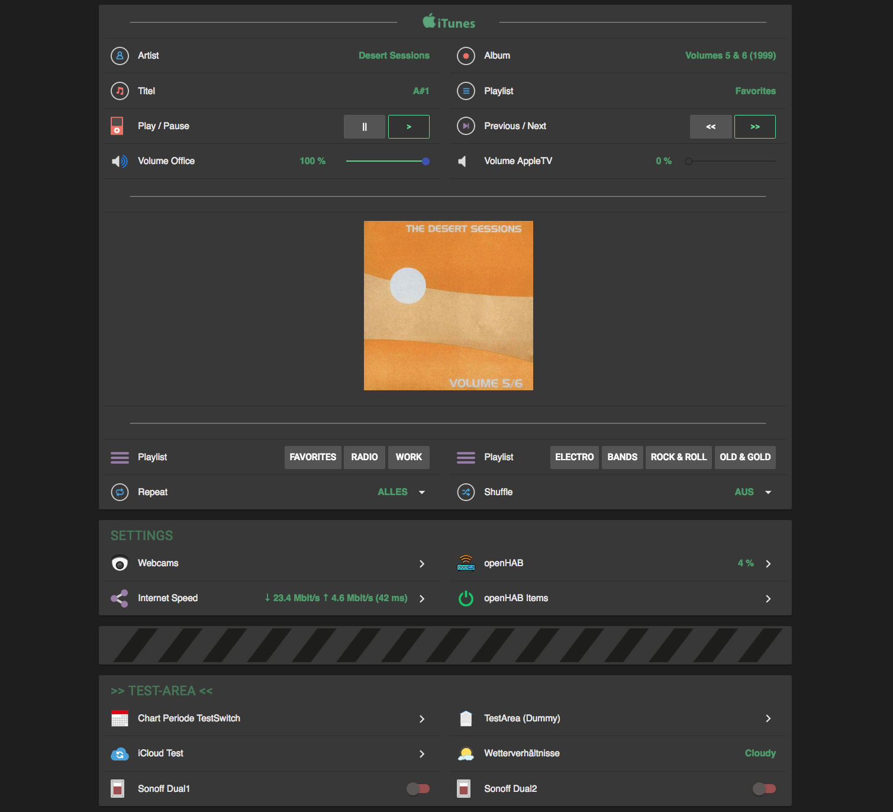
Task: Click the Webcams camera icon
Action: [x=120, y=563]
